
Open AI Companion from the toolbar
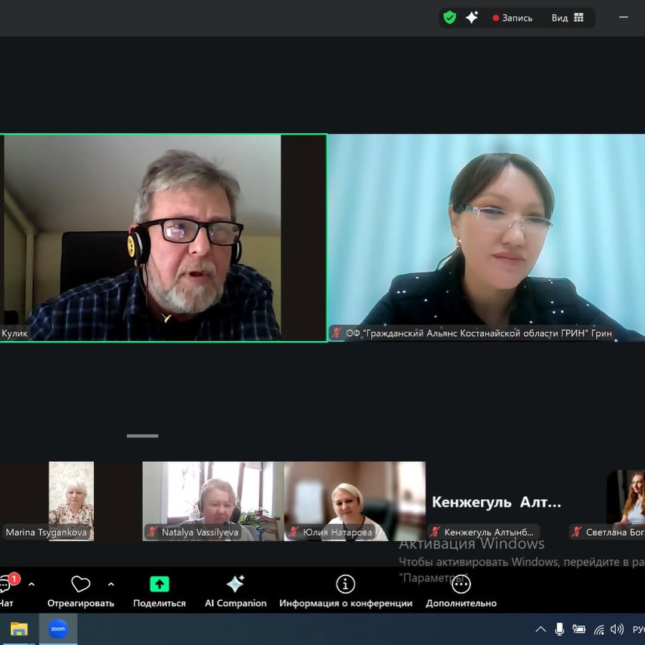[235, 584]
